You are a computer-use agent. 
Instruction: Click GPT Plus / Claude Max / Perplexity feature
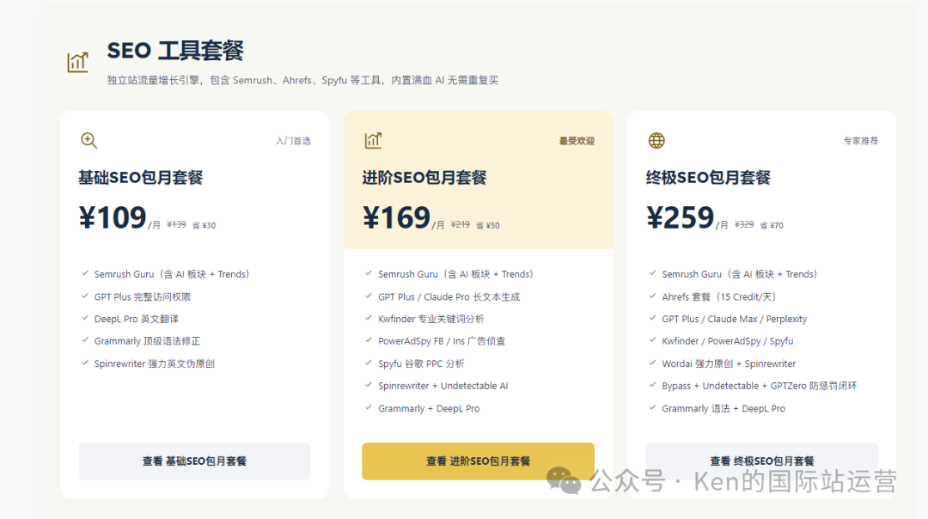(734, 319)
